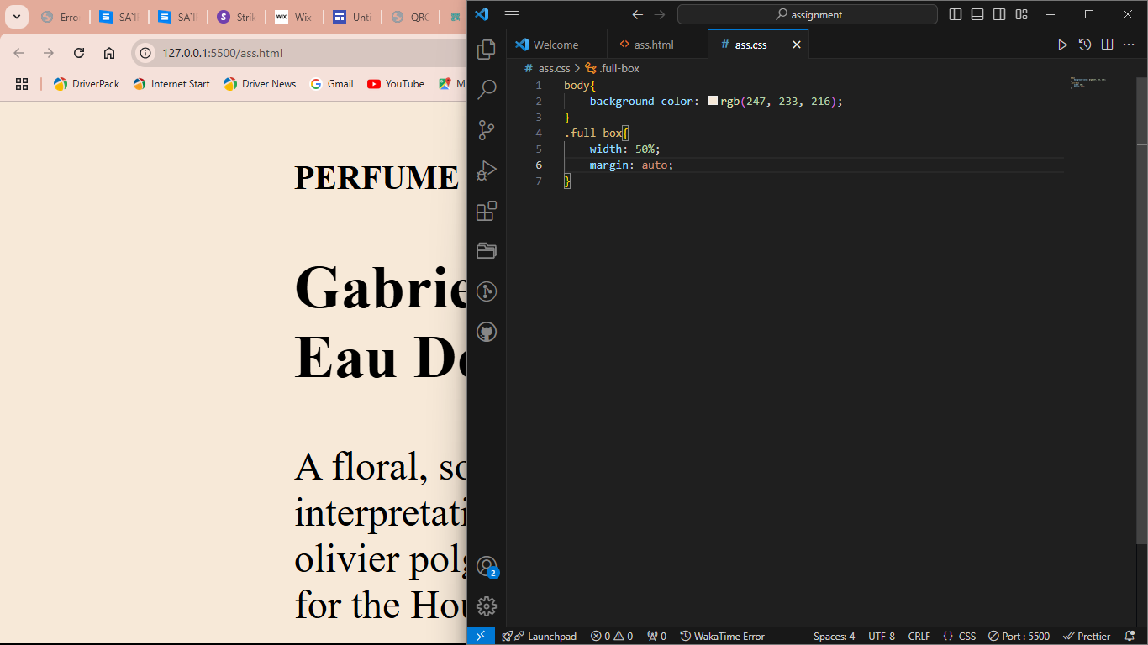The height and width of the screenshot is (645, 1148).
Task: Switch to the Strik browser tab
Action: coord(235,17)
